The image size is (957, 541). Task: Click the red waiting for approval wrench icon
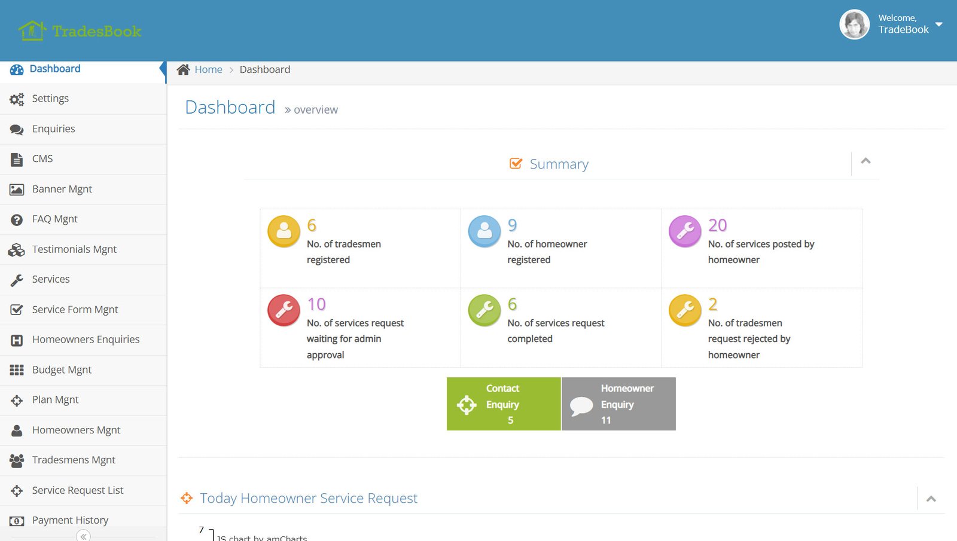click(284, 310)
